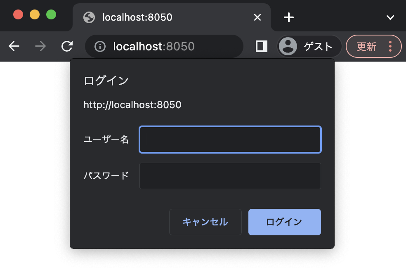This screenshot has width=406, height=270.
Task: Click the ゲスト profile avatar icon
Action: click(x=288, y=46)
